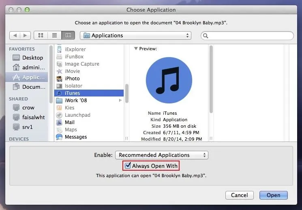Select the admin home folder in sidebar
This screenshot has height=210, width=302.
(28, 67)
